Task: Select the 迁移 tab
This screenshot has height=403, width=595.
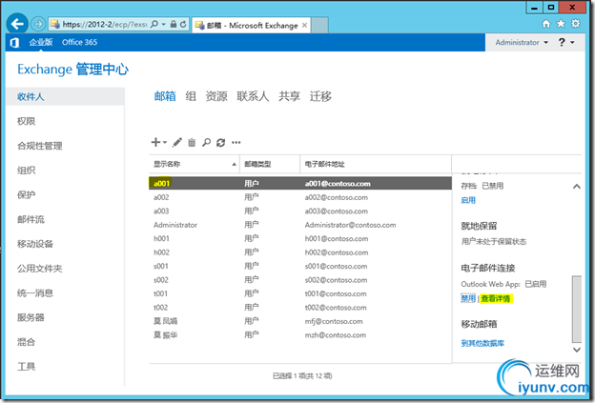Action: coord(320,96)
